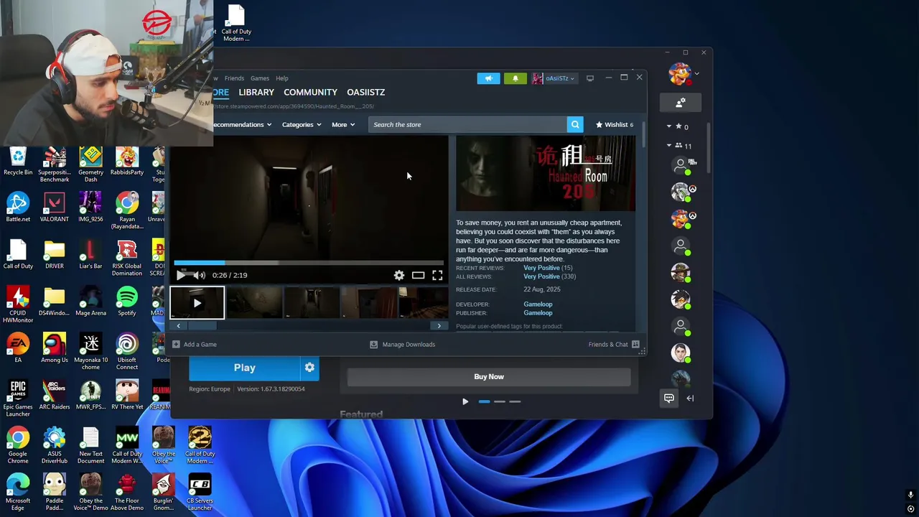
Task: Select the Ubisoft Connect desktop icon
Action: (127, 352)
